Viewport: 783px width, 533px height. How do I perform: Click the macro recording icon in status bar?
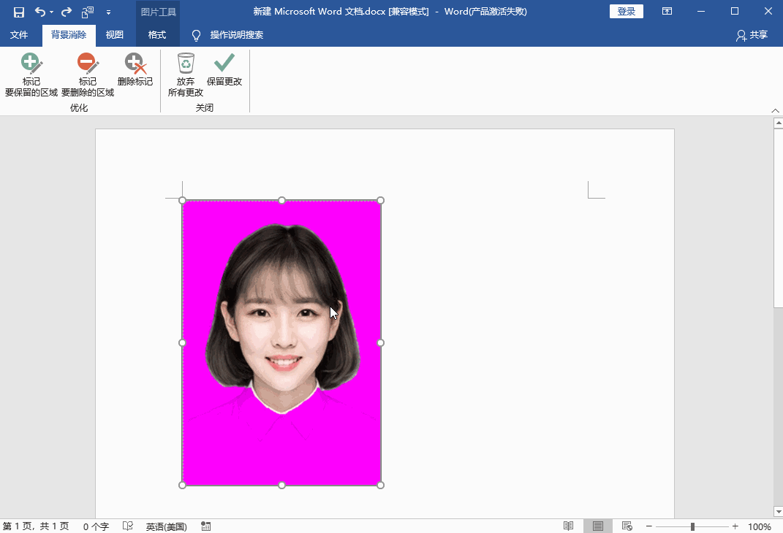[205, 526]
